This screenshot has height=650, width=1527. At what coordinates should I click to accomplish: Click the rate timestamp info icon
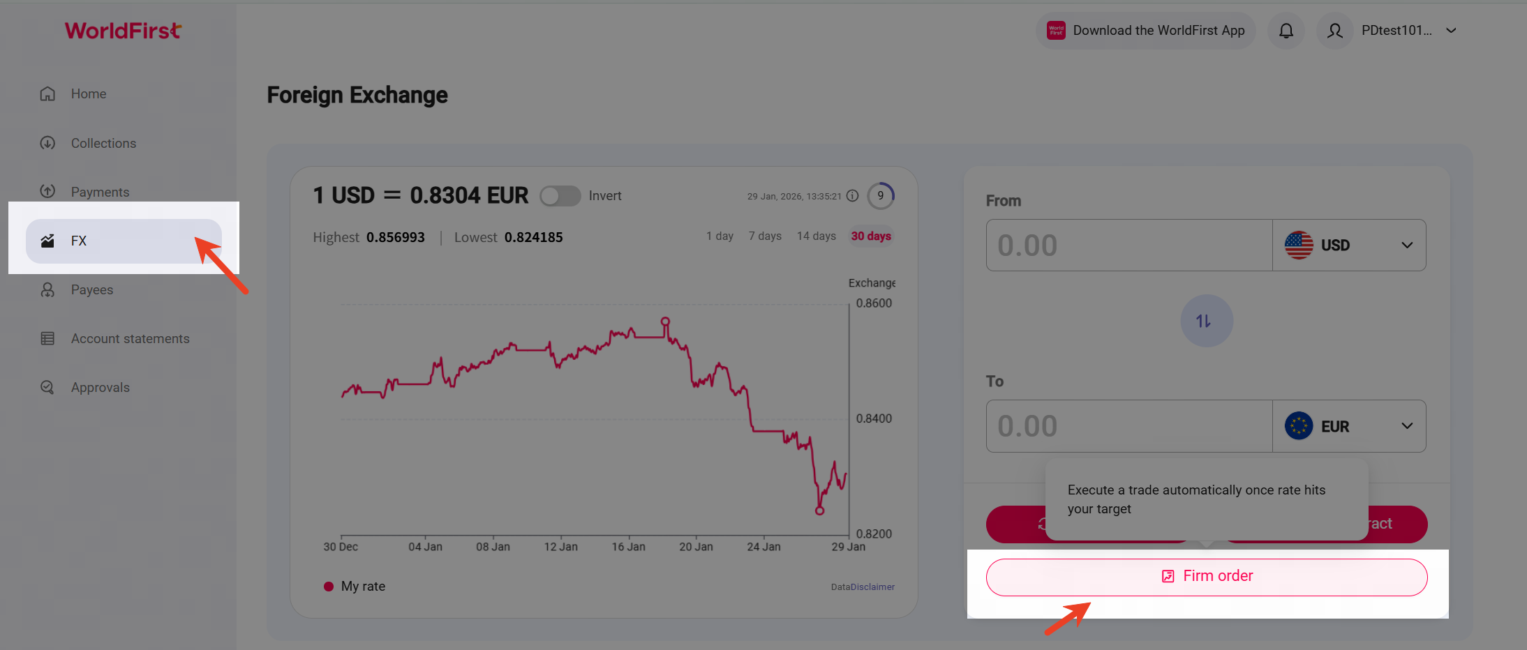[x=852, y=196]
